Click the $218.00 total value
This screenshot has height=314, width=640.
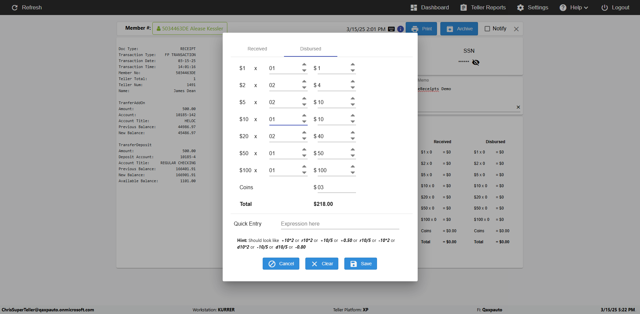323,204
